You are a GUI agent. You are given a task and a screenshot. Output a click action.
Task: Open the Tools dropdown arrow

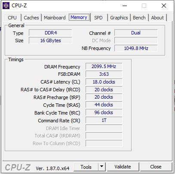[102, 167]
